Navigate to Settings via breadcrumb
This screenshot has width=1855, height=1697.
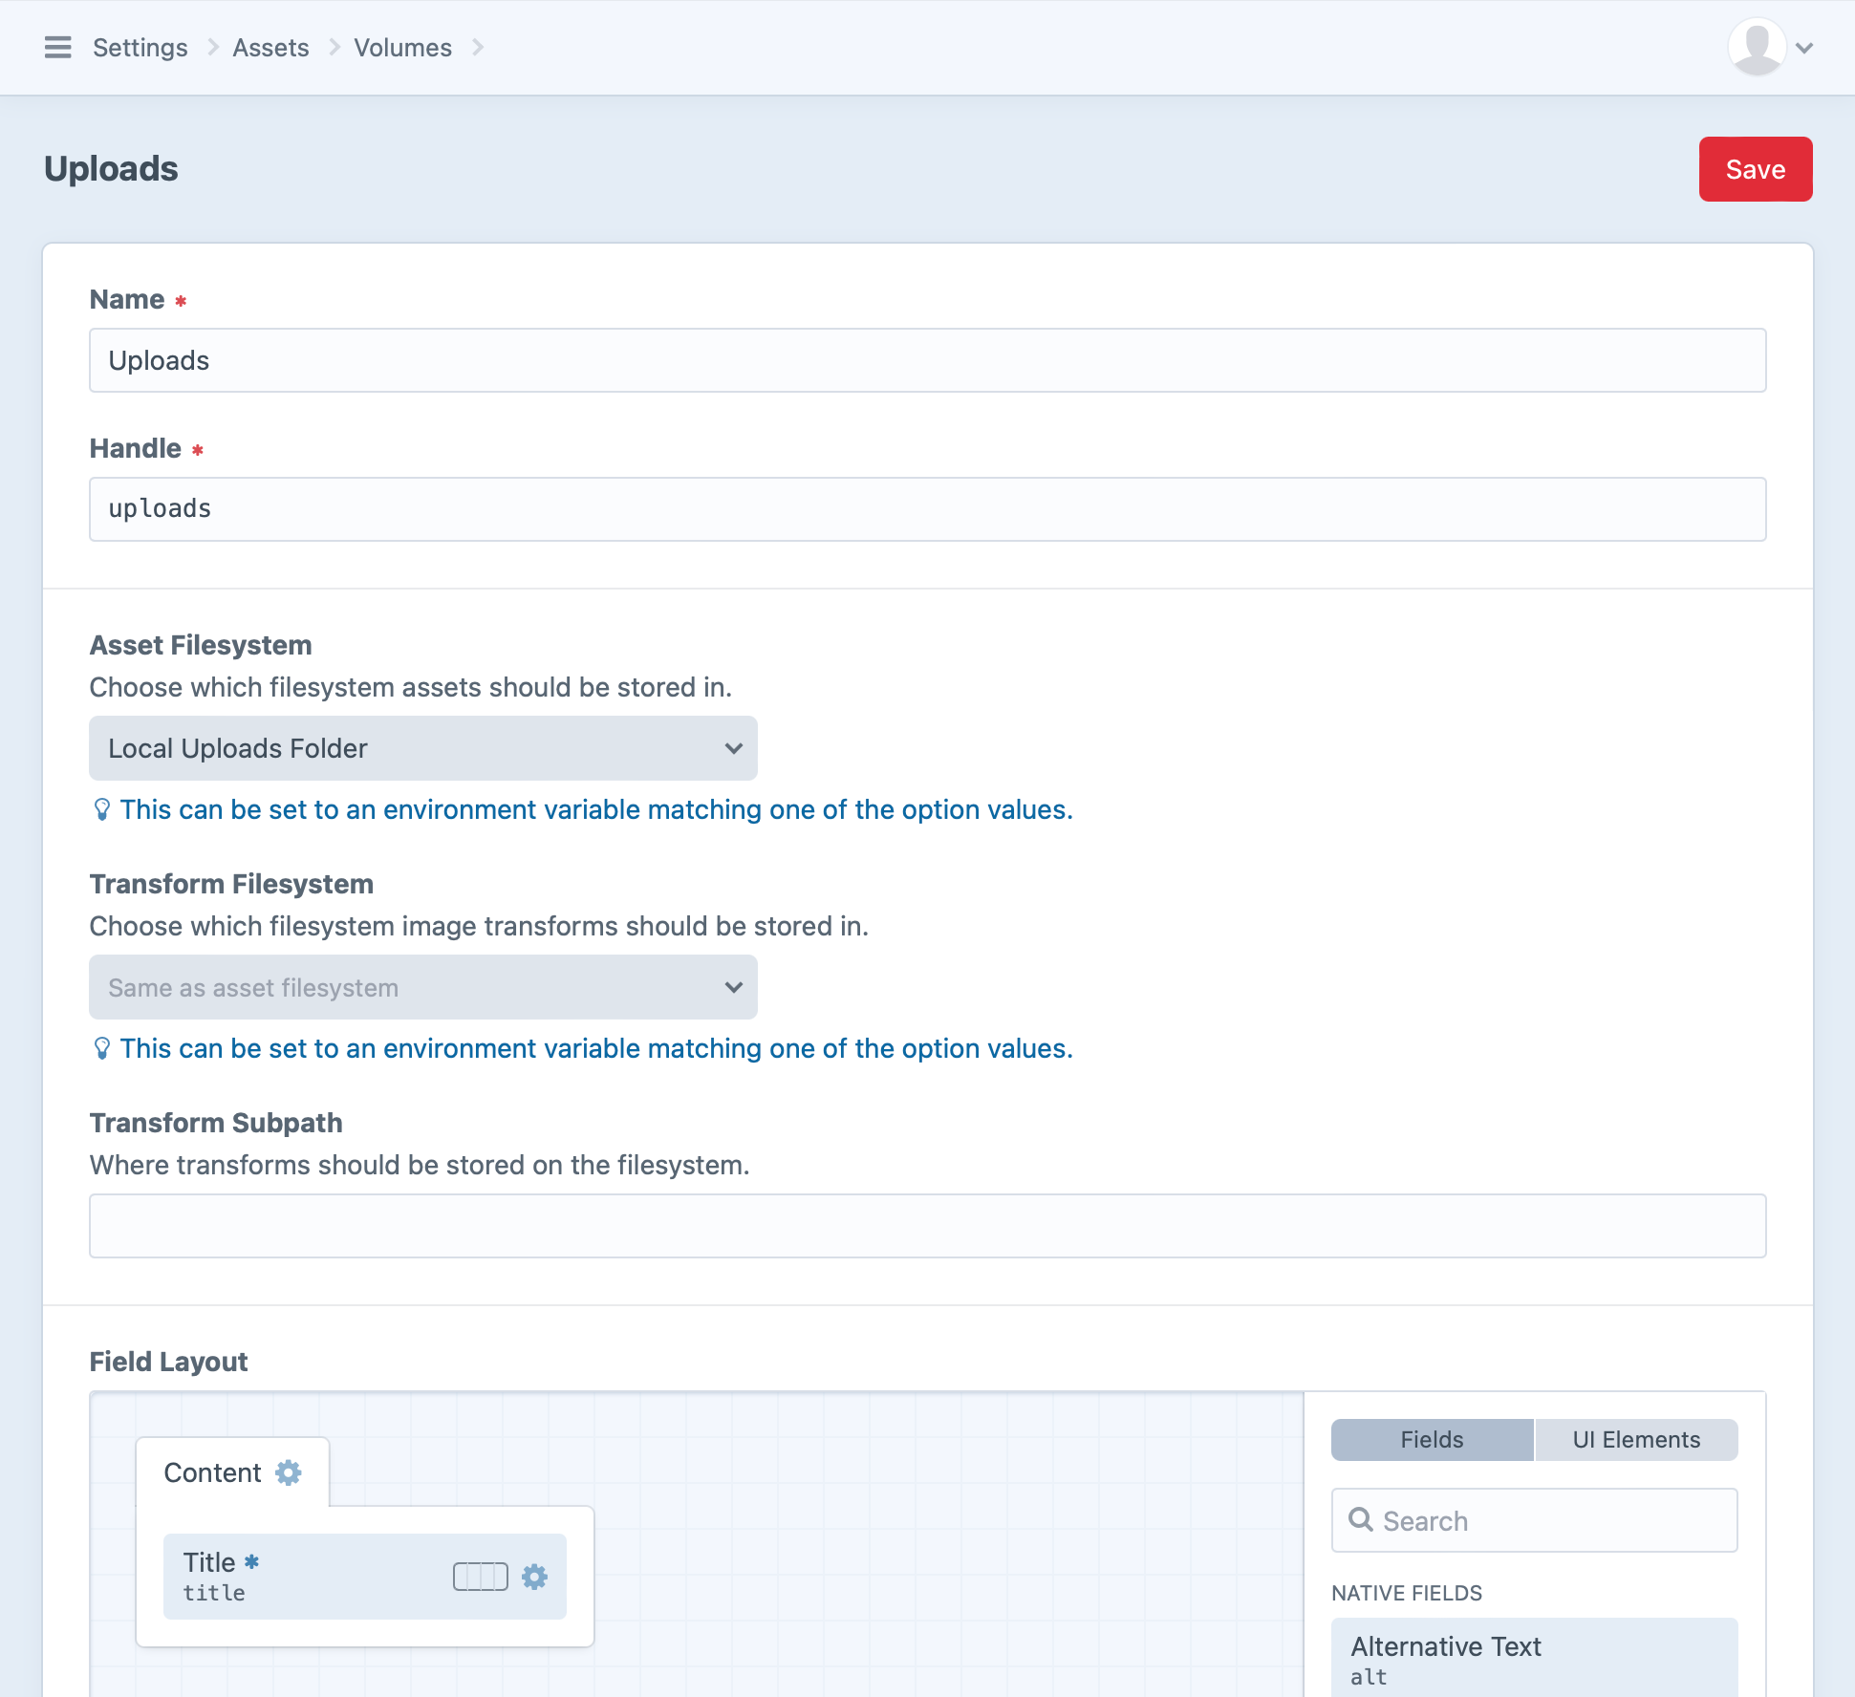pyautogui.click(x=140, y=47)
